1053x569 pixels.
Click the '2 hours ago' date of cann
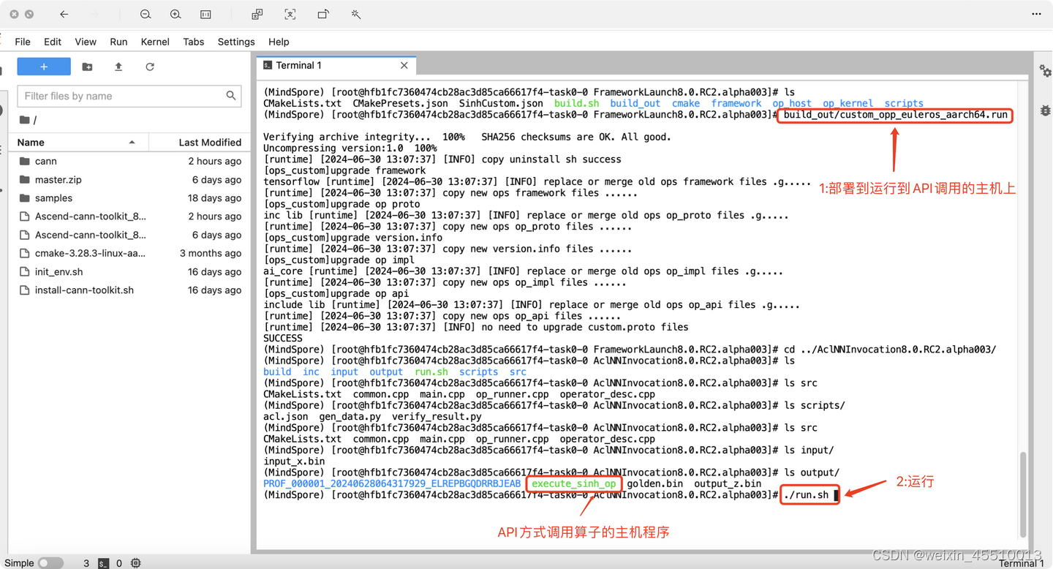215,161
